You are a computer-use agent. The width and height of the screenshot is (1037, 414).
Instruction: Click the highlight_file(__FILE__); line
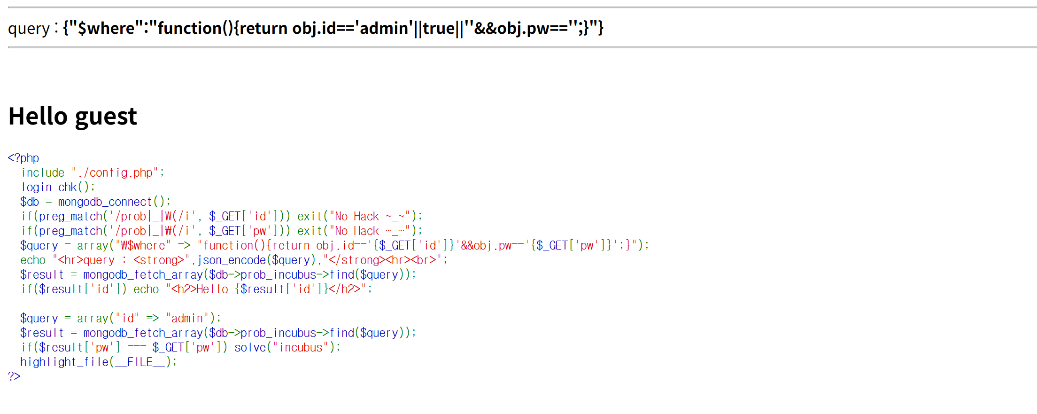coord(99,362)
